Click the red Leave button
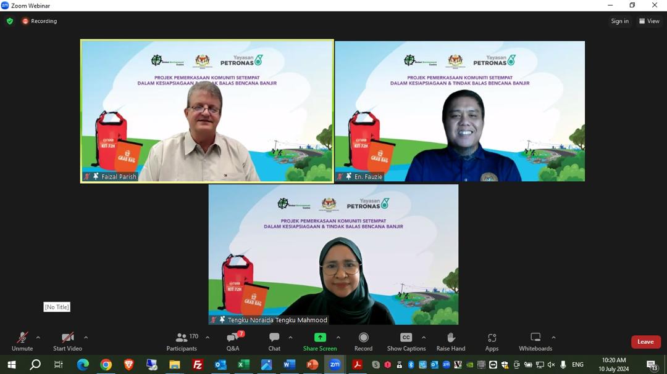Viewport: 667px width, 374px height. (x=645, y=342)
